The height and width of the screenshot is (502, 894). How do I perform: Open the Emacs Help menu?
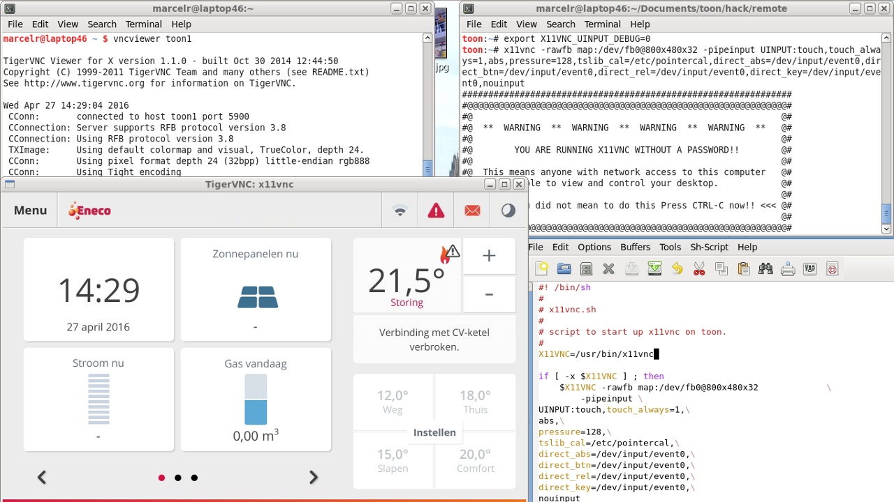click(x=747, y=247)
